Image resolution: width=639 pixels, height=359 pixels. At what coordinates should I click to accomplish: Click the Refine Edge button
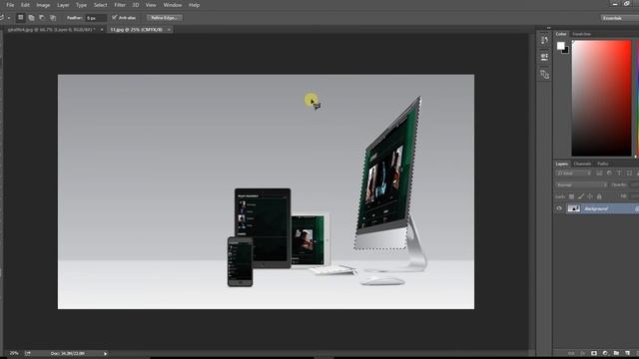pos(164,18)
